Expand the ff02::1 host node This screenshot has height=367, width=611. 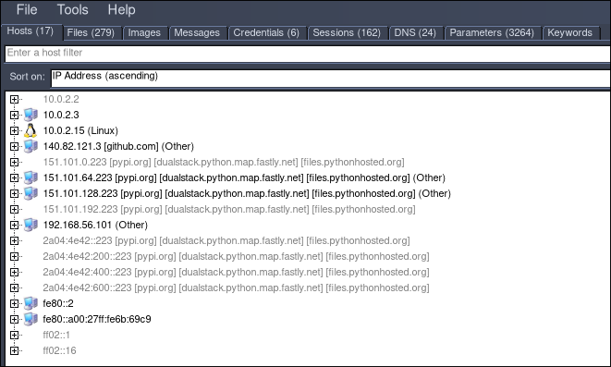14,335
